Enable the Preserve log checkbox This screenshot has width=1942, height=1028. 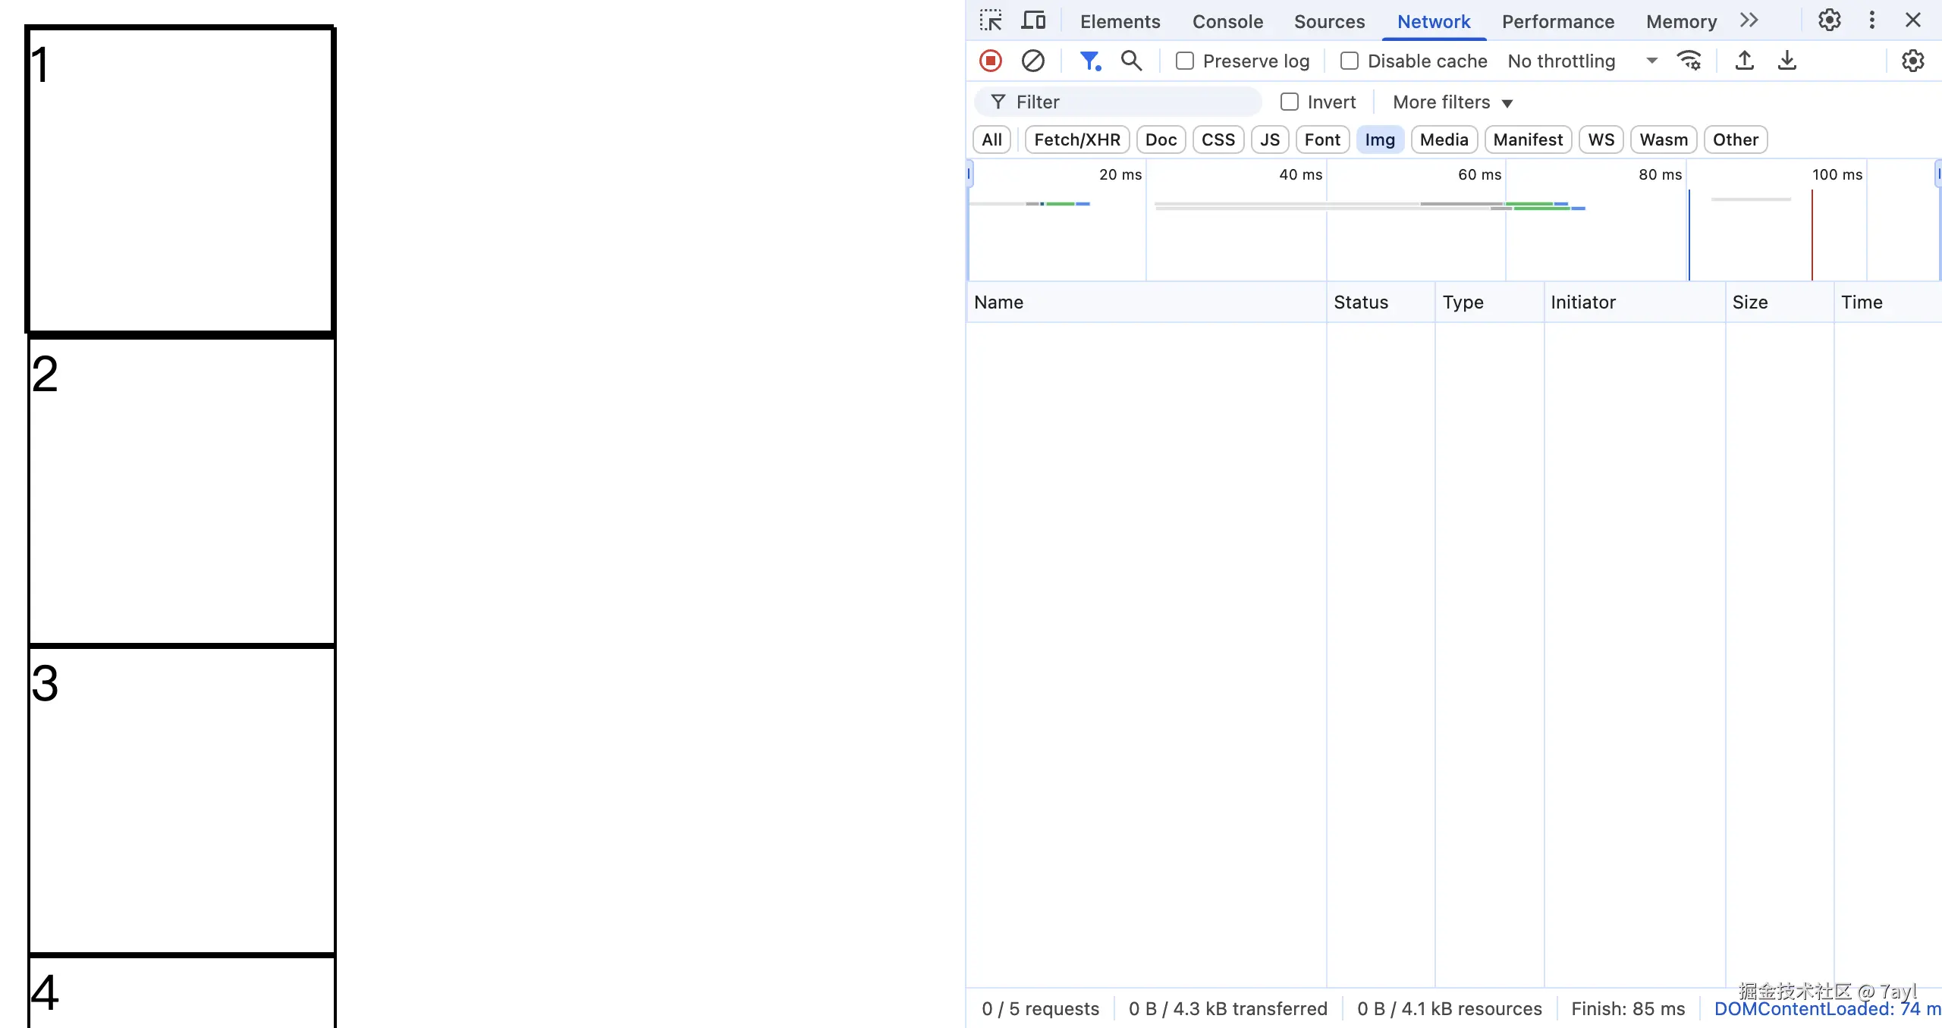point(1185,61)
